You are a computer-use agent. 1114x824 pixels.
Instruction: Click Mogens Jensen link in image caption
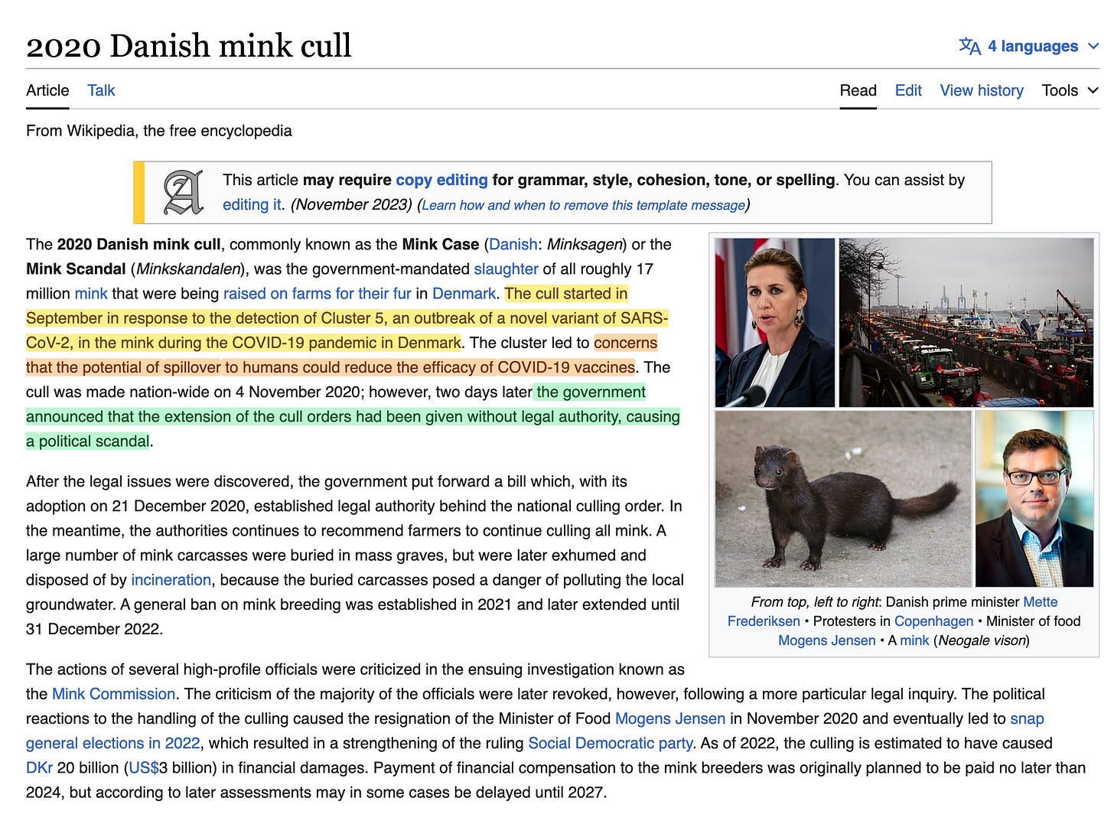(x=826, y=640)
